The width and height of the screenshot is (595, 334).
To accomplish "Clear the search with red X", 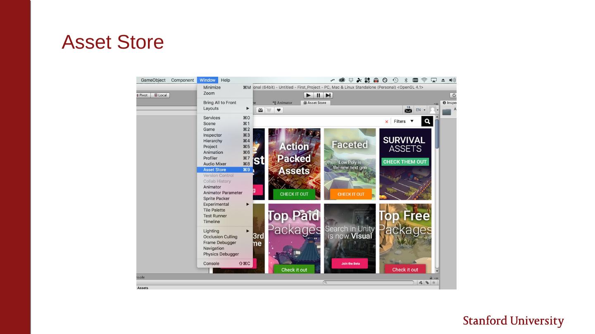I will click(387, 122).
